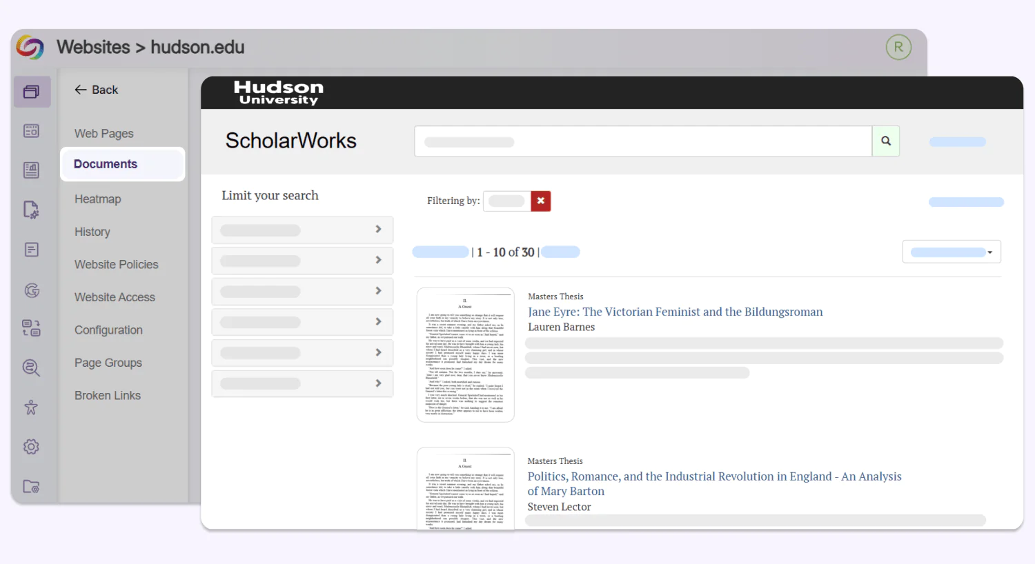1035x564 pixels.
Task: Open the Politics, Romance, Industrial Revolution thesis link
Action: click(x=714, y=483)
